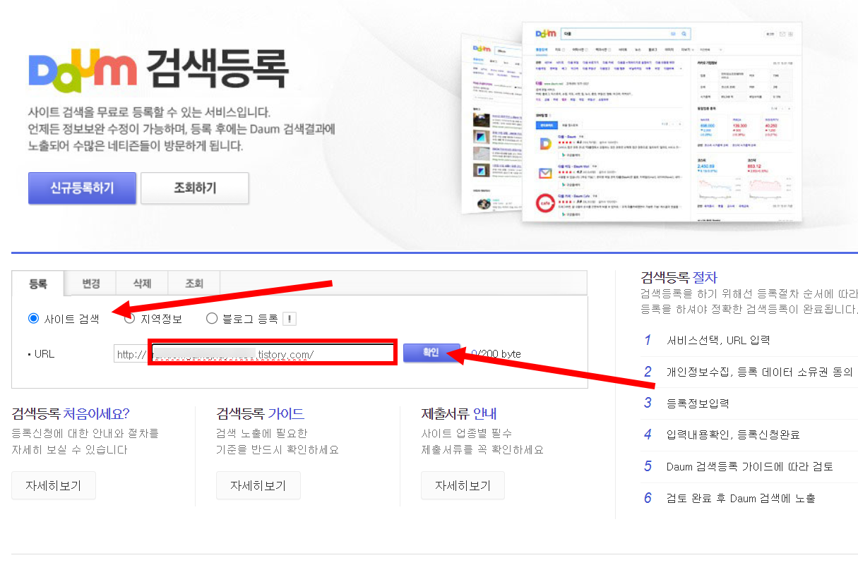Select the 사이트 검색 radio button
The image size is (858, 565).
[33, 319]
